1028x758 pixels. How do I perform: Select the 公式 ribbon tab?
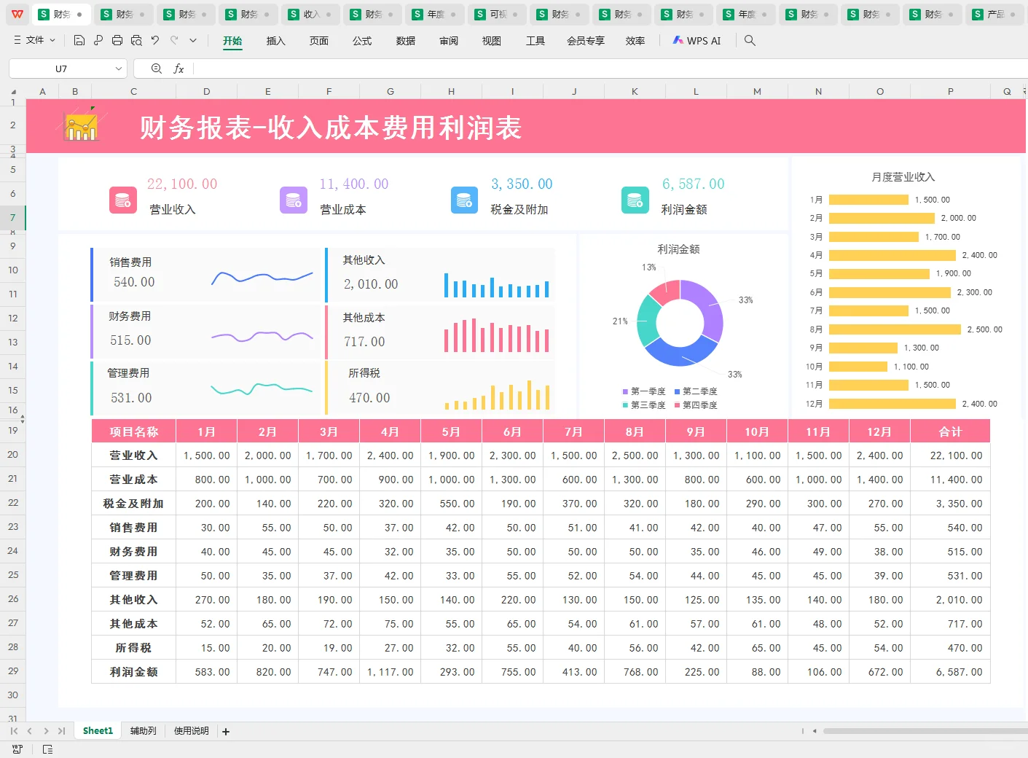point(362,41)
